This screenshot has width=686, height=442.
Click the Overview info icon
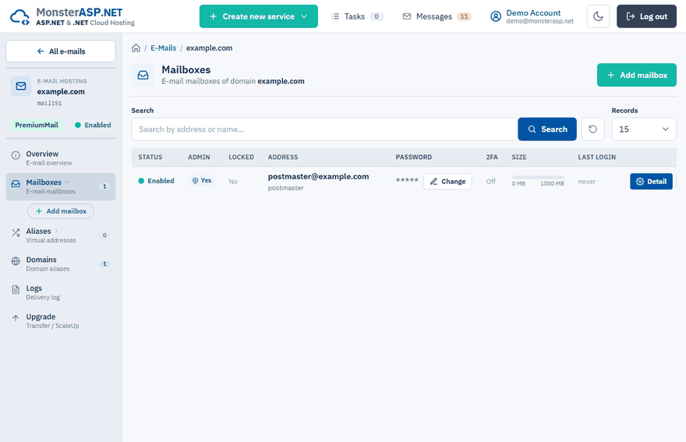16,155
